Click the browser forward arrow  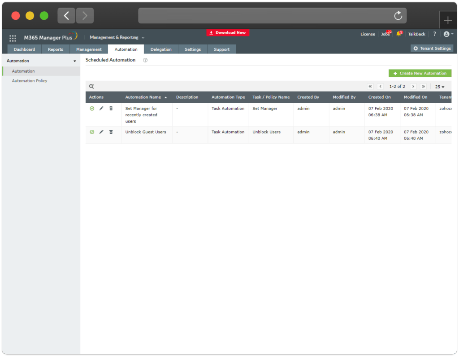click(x=85, y=16)
